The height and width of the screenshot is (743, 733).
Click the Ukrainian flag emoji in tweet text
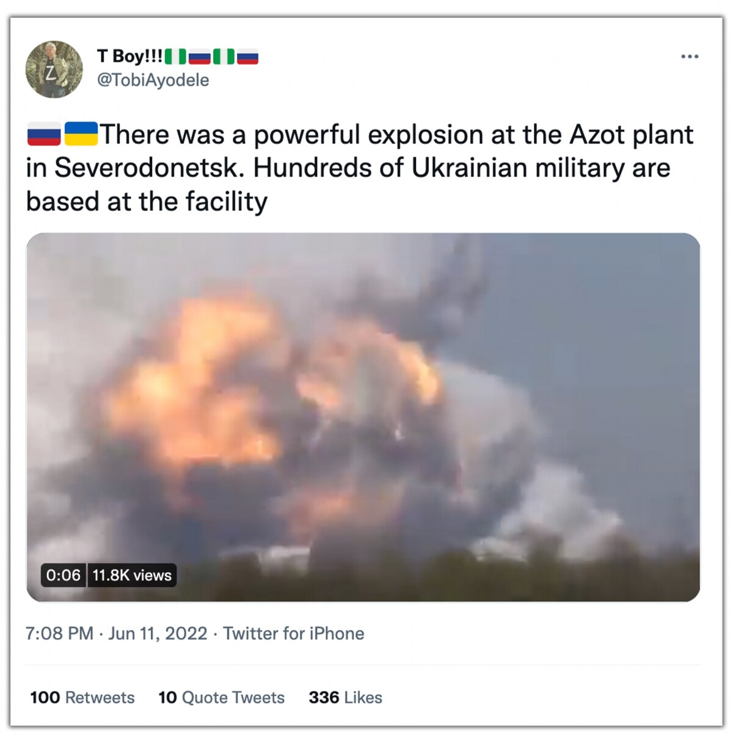coord(81,134)
